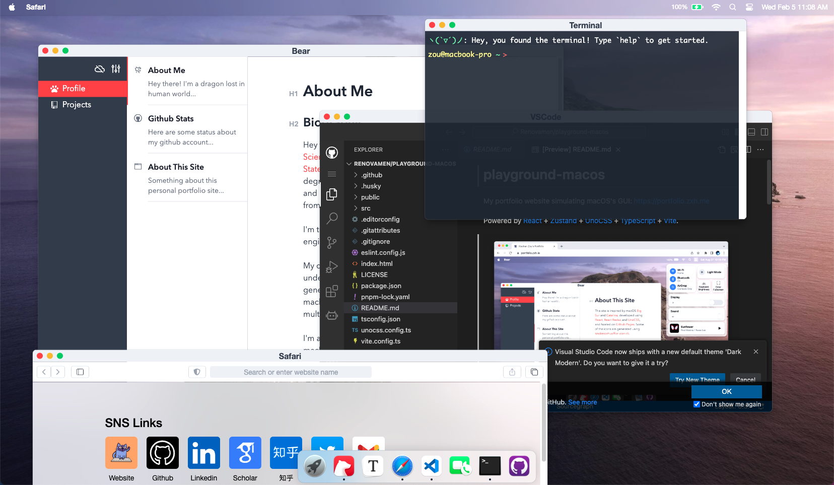The width and height of the screenshot is (834, 485).
Task: Expand the .github folder
Action: (372, 175)
